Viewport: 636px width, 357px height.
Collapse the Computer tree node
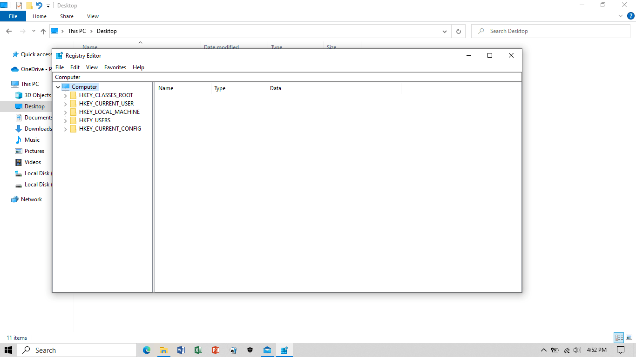point(58,87)
